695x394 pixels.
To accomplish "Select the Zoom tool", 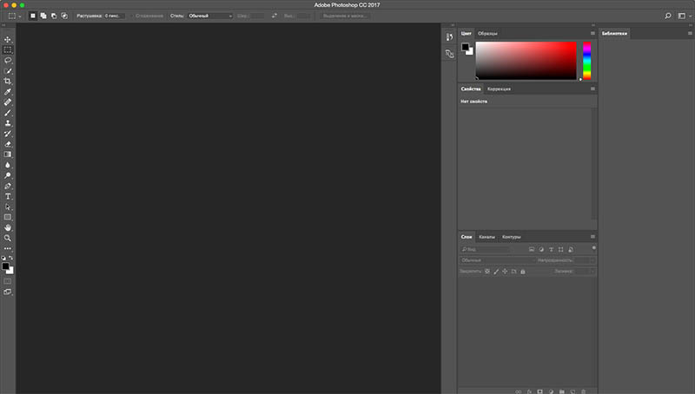I will pyautogui.click(x=8, y=238).
